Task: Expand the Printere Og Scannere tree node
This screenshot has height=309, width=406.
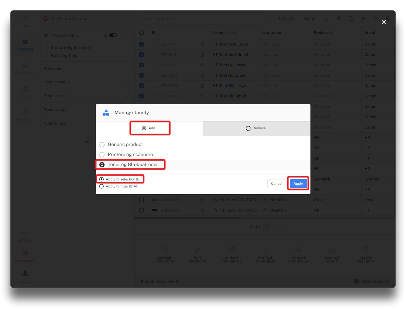Action: (46, 48)
